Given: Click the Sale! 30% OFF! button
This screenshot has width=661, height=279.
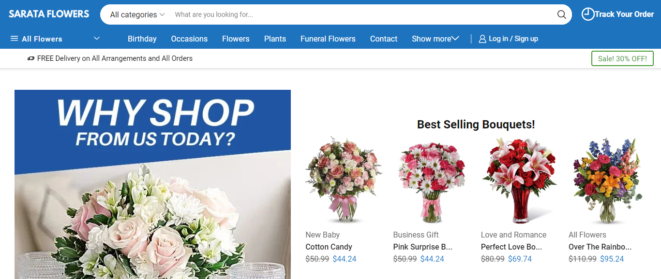Looking at the screenshot, I should 622,58.
